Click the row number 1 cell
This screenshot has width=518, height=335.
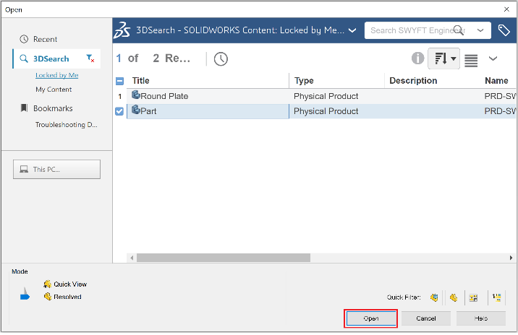(120, 97)
